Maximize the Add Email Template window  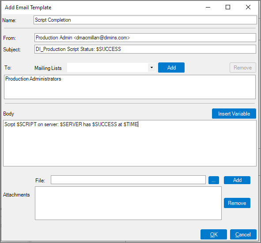[x=228, y=7]
